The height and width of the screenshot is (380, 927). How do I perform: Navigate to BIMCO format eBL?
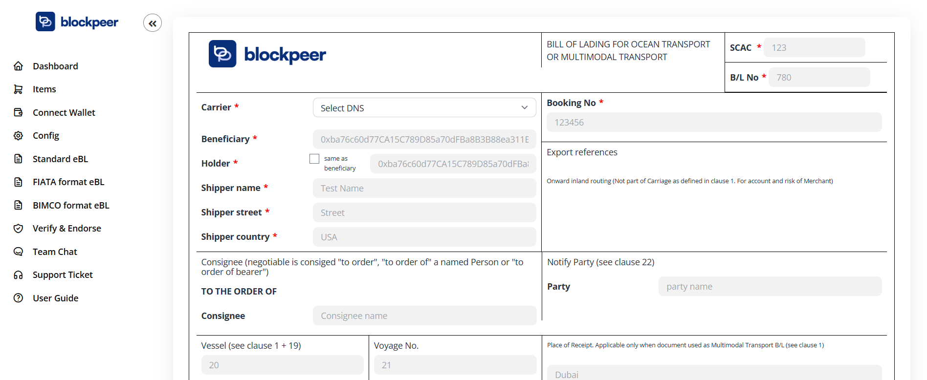click(x=71, y=205)
